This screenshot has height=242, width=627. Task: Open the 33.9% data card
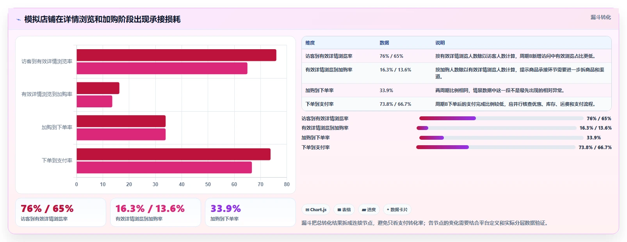click(250, 212)
